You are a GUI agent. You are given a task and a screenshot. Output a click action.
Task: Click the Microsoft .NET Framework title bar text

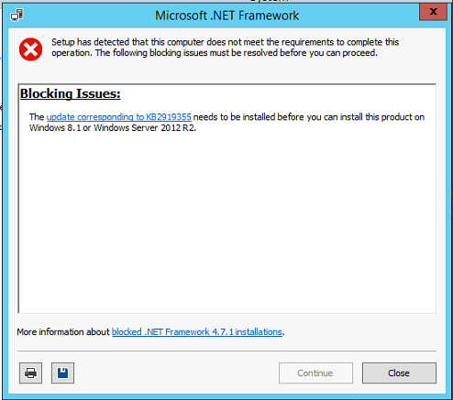click(226, 16)
